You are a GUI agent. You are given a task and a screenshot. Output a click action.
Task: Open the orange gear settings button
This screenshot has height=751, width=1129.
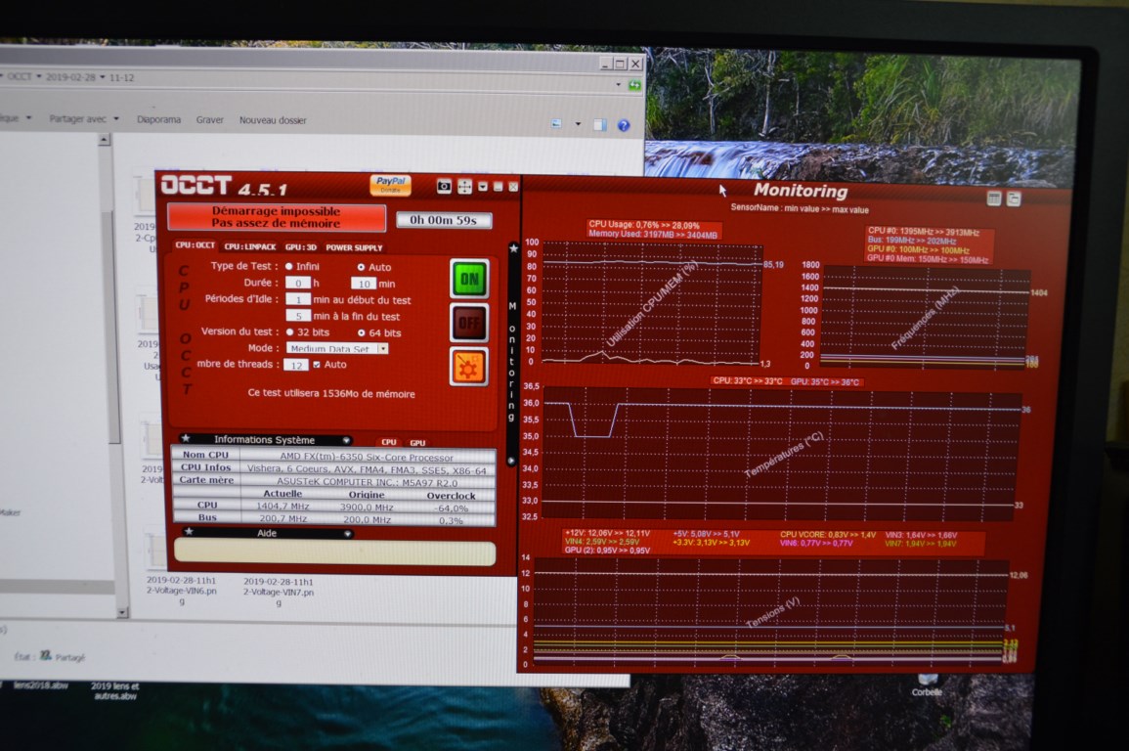pos(468,368)
